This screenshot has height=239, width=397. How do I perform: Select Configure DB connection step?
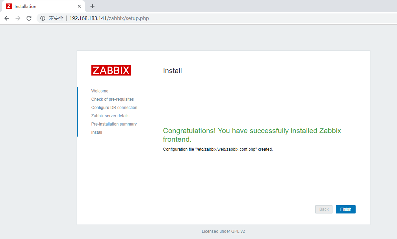tap(114, 108)
